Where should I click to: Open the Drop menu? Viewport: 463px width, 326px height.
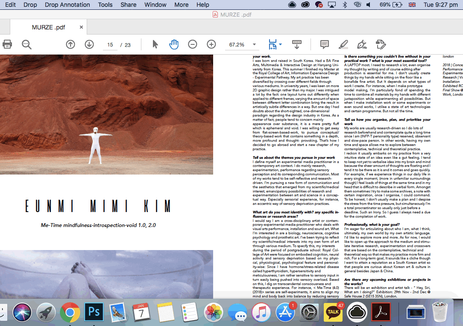coord(30,5)
